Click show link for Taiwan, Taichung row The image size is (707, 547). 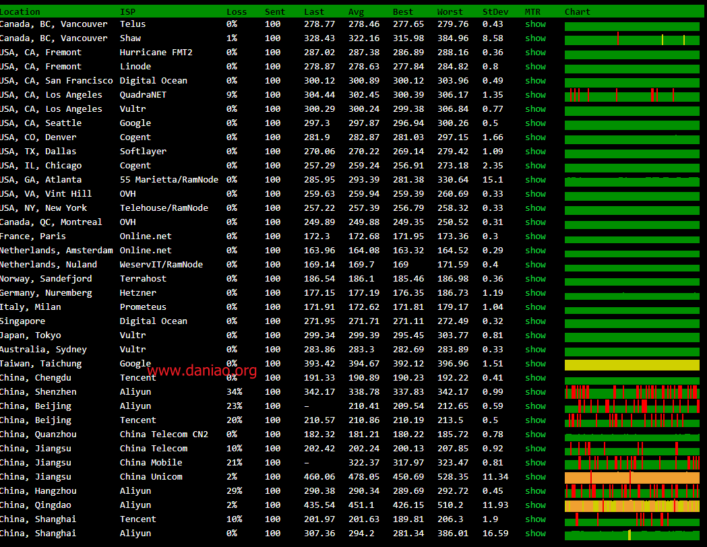click(x=535, y=364)
